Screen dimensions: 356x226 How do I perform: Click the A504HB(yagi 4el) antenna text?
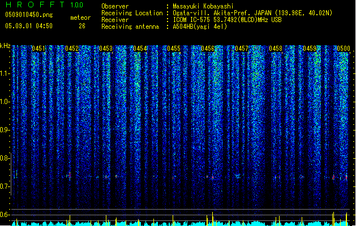tap(200, 27)
